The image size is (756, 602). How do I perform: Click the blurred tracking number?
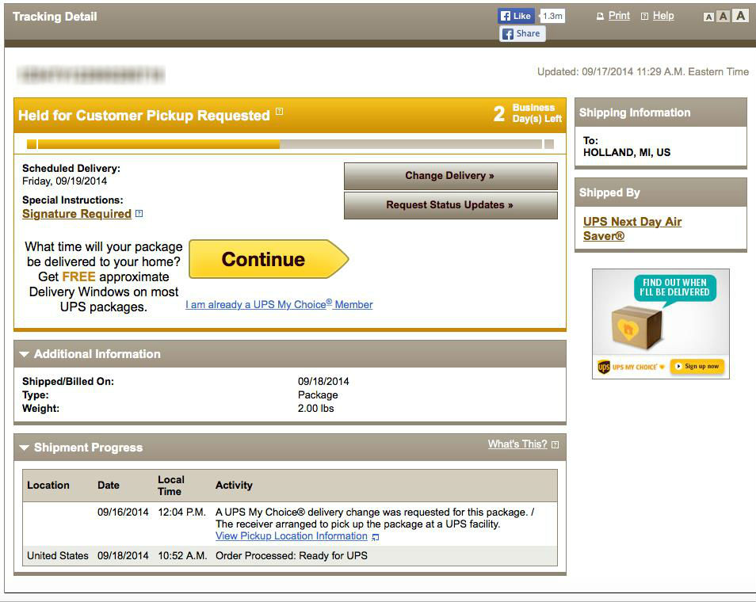click(x=91, y=74)
